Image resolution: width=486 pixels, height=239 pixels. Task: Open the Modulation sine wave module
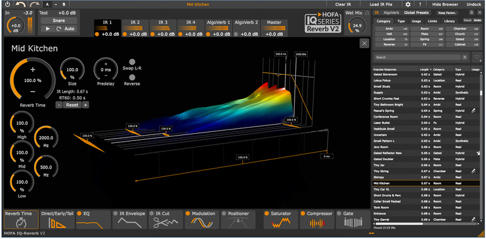(x=202, y=220)
